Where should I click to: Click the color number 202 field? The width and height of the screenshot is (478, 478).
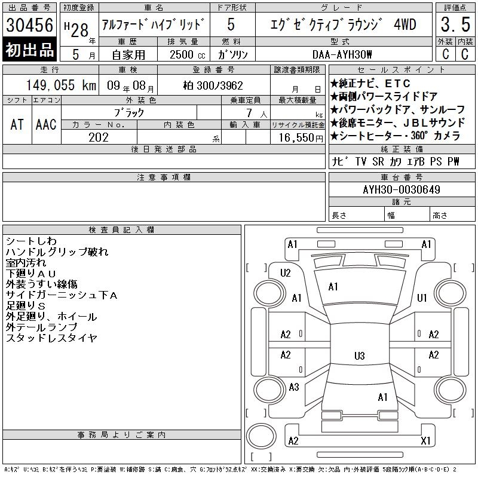(x=99, y=137)
